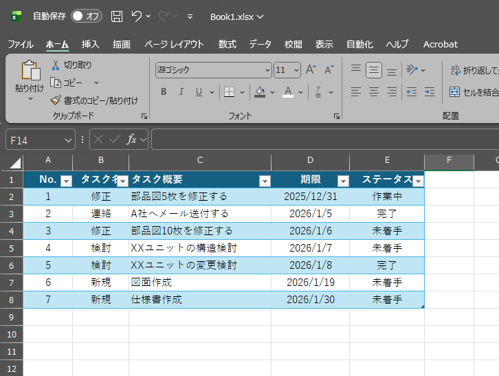Image resolution: width=499 pixels, height=376 pixels.
Task: Open the 挿入 ribbon tab
Action: [90, 44]
